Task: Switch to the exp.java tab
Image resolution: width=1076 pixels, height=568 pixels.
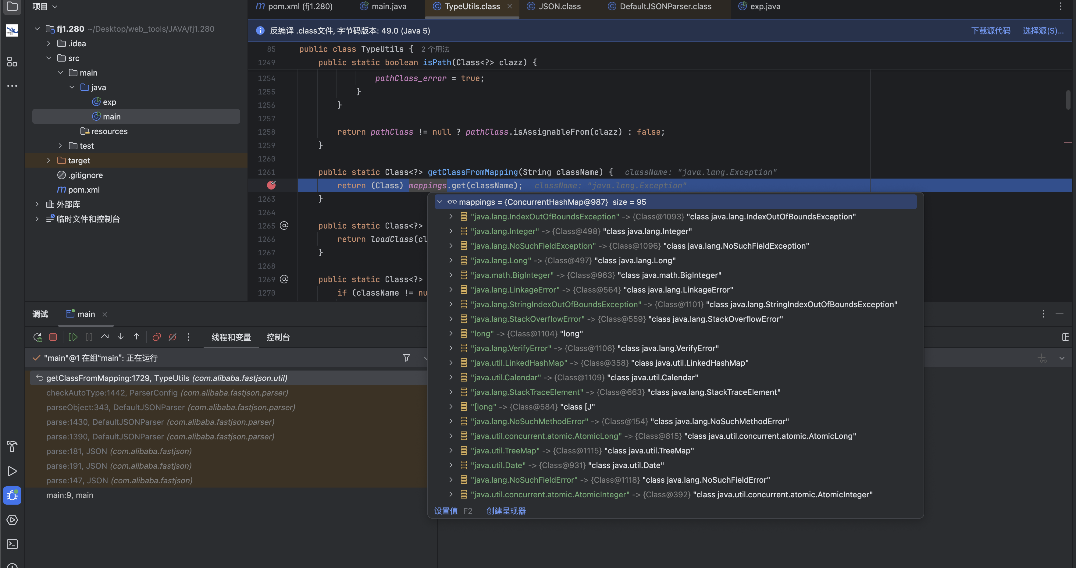Action: (759, 6)
